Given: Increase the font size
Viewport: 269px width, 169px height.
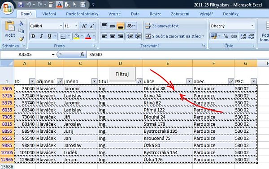Looking at the screenshot, I should point(84,26).
